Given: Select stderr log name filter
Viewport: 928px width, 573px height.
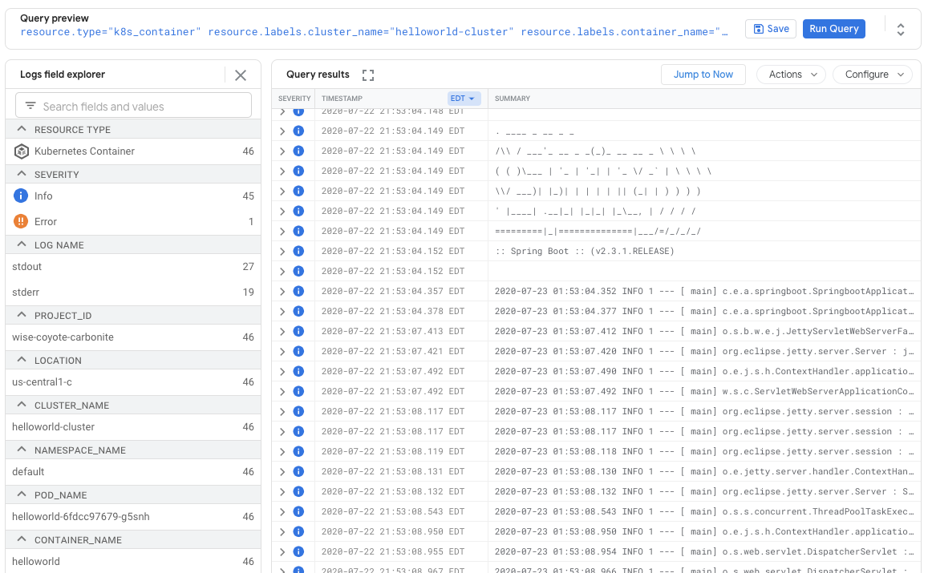Looking at the screenshot, I should [27, 293].
